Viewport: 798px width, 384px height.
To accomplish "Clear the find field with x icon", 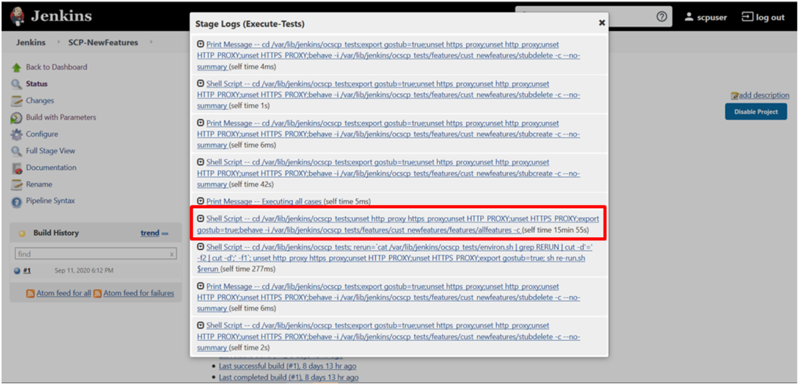I will point(172,254).
